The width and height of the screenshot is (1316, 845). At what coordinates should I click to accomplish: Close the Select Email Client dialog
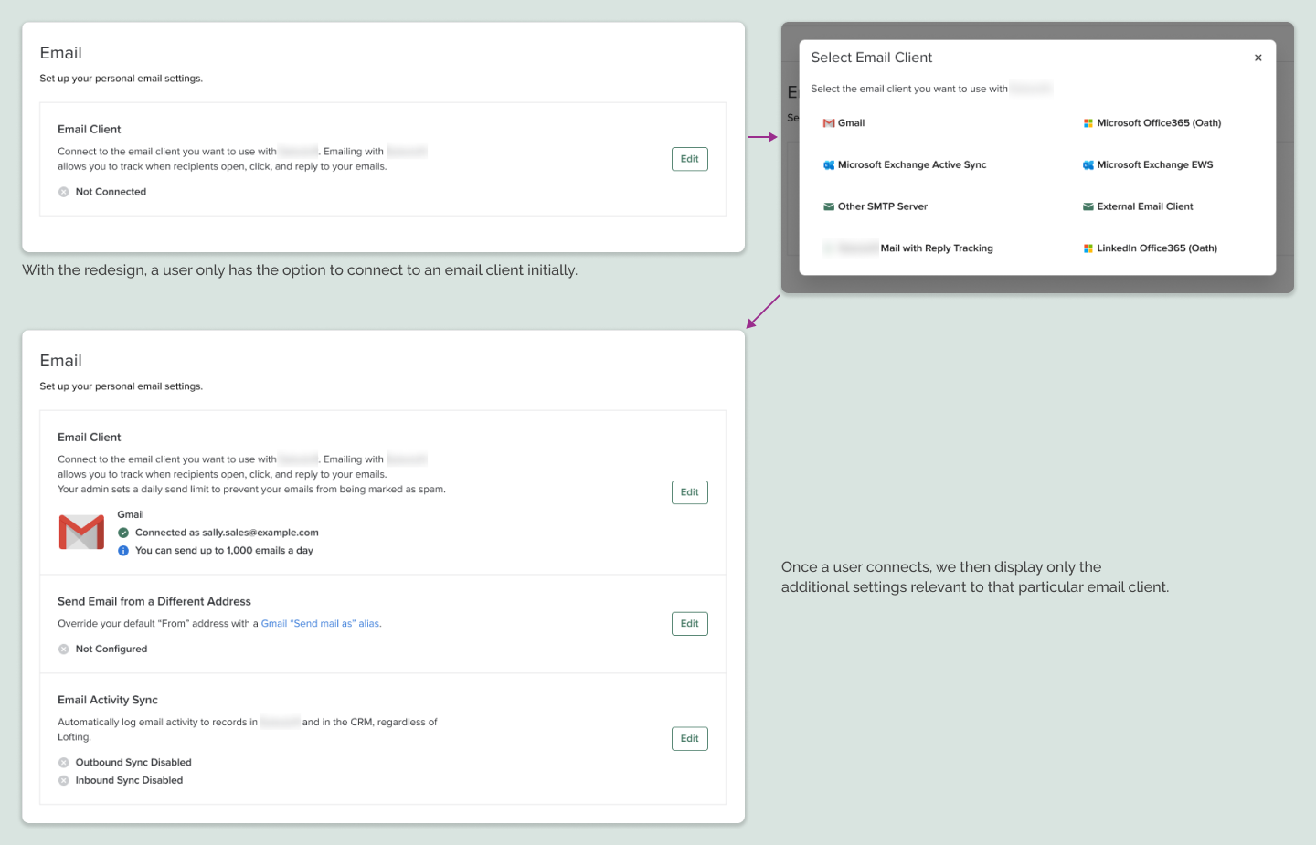point(1258,57)
